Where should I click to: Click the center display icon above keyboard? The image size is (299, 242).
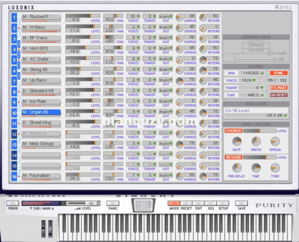pyautogui.click(x=144, y=205)
